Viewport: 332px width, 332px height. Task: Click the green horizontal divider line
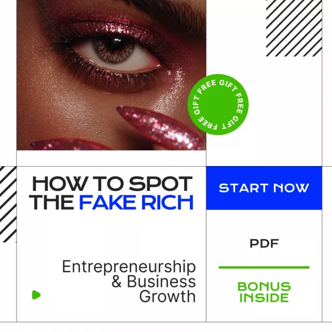pyautogui.click(x=264, y=268)
